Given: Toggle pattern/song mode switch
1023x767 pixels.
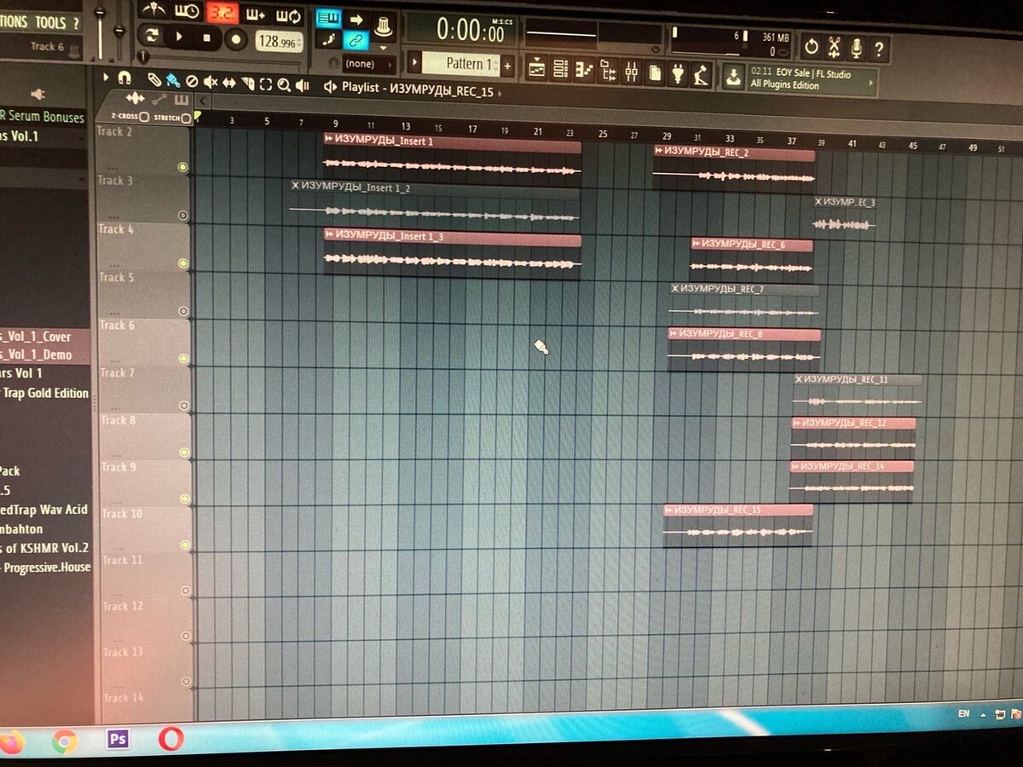Looking at the screenshot, I should click(153, 37).
